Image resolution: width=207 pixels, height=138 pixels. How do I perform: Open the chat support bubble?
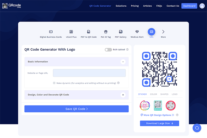point(197,128)
